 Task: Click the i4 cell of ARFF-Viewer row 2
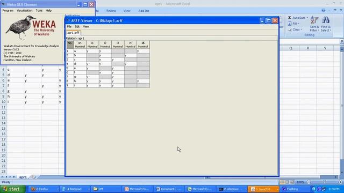click(x=130, y=55)
